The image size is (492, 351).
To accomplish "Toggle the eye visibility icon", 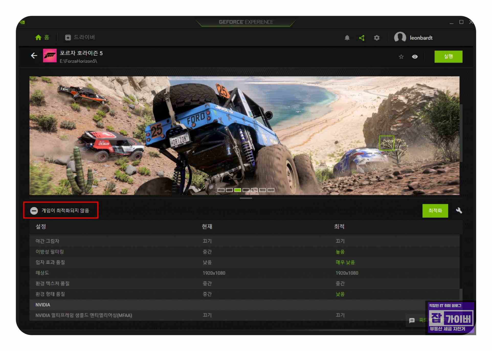I will point(415,57).
